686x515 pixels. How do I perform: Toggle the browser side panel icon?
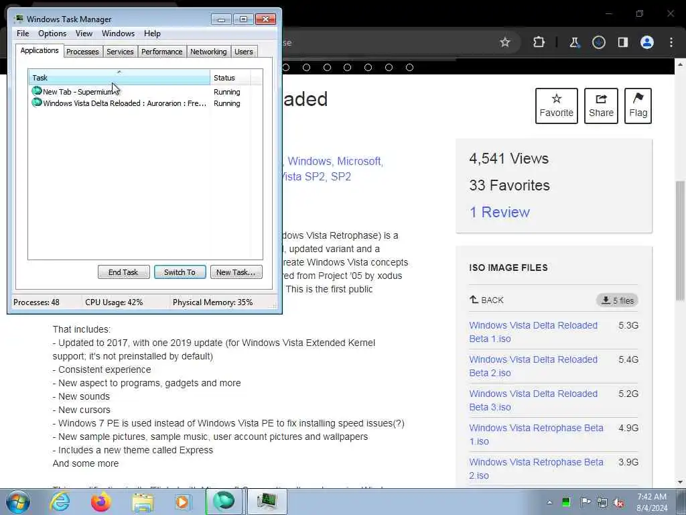622,42
